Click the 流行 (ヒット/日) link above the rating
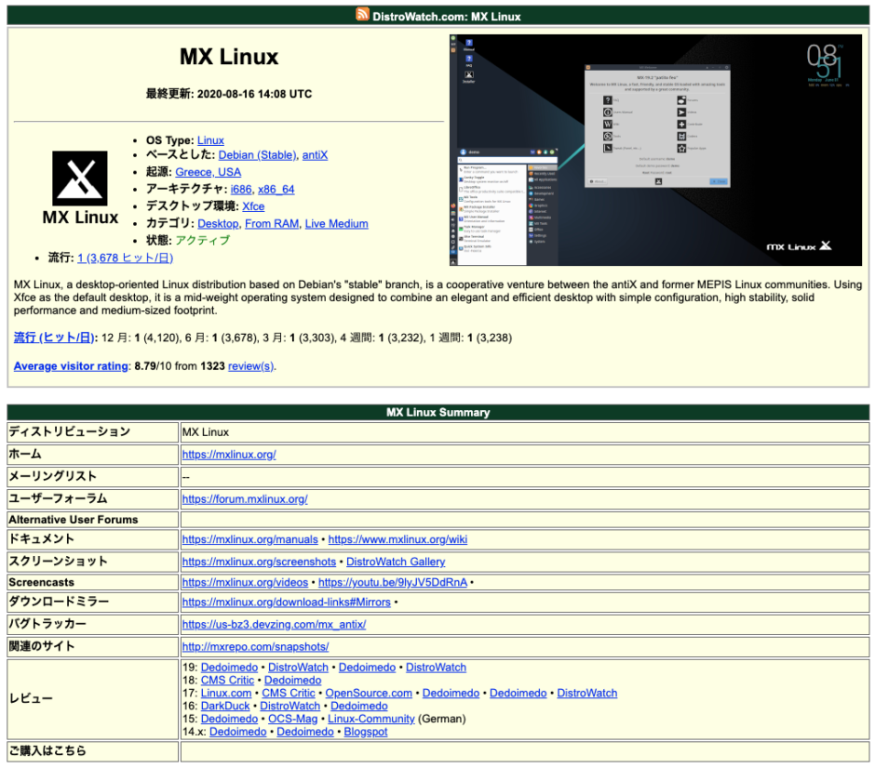The height and width of the screenshot is (768, 875). coord(54,338)
